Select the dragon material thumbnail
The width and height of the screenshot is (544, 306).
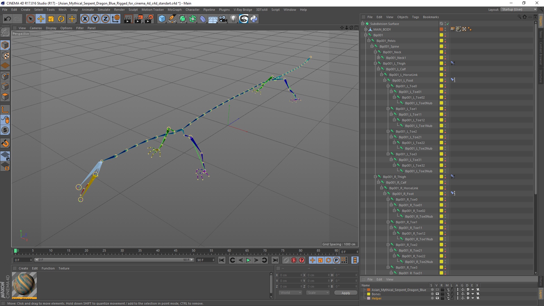[24, 285]
